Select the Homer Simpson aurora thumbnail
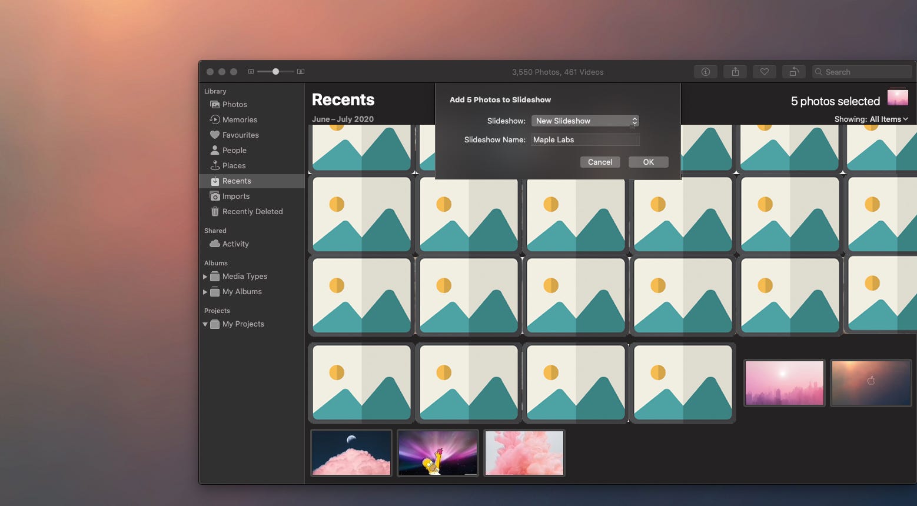 click(438, 452)
